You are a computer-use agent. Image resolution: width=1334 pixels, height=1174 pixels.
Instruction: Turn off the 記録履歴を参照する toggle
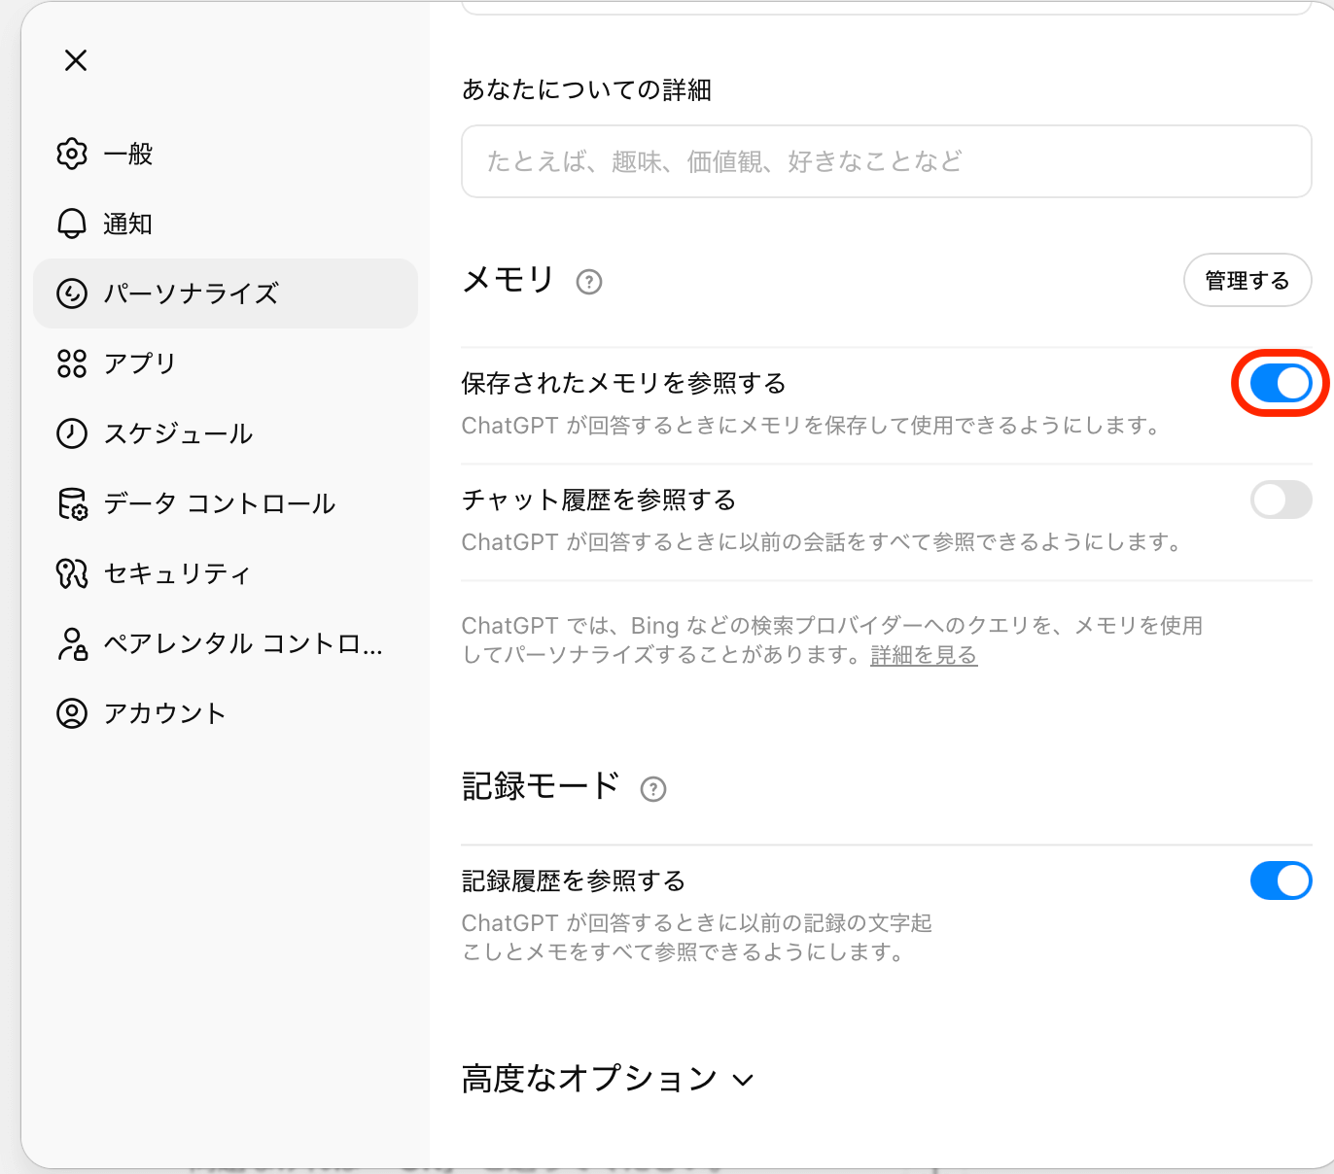tap(1281, 880)
